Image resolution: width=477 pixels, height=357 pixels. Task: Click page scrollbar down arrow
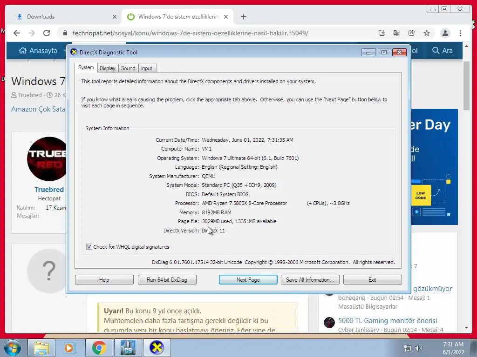tap(467, 328)
